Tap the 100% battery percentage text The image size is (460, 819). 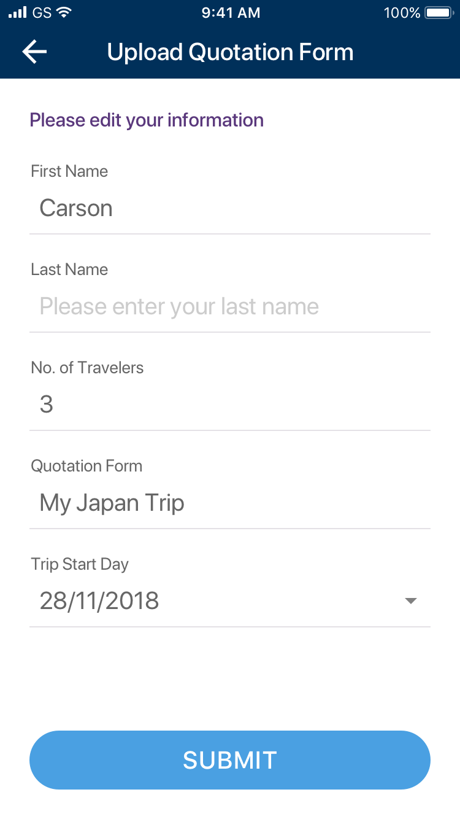pos(402,12)
